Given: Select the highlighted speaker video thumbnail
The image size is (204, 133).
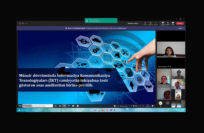Looking at the screenshot, I should coord(164,92).
